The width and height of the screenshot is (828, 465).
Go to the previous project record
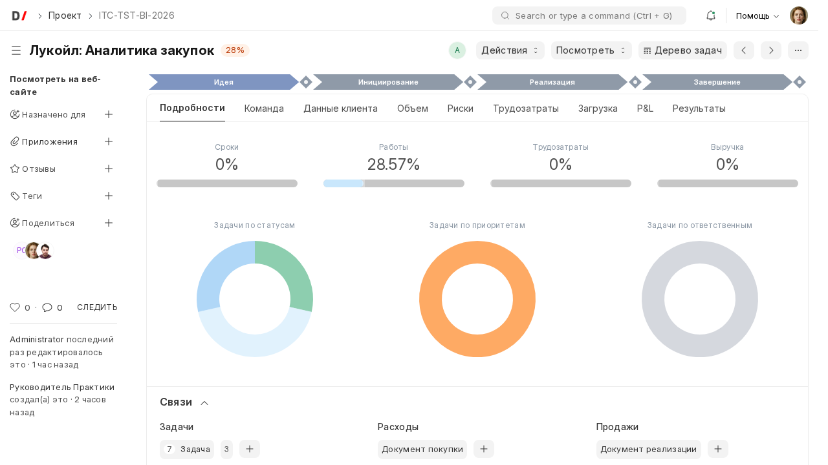click(744, 50)
